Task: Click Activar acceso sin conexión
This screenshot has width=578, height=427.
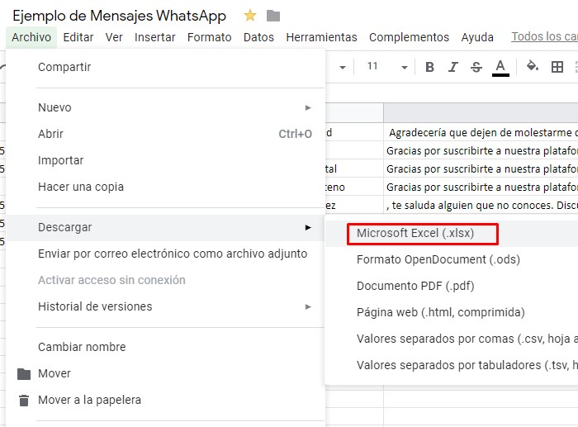Action: point(166,280)
